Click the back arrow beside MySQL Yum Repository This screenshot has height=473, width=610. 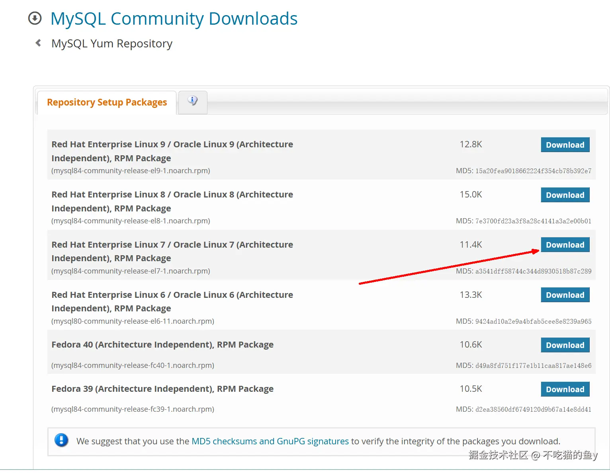(x=38, y=43)
